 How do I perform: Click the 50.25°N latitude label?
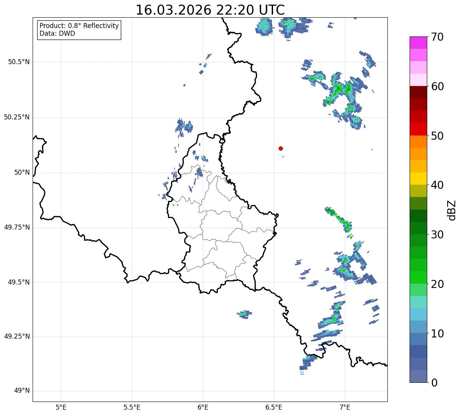[x=17, y=117]
